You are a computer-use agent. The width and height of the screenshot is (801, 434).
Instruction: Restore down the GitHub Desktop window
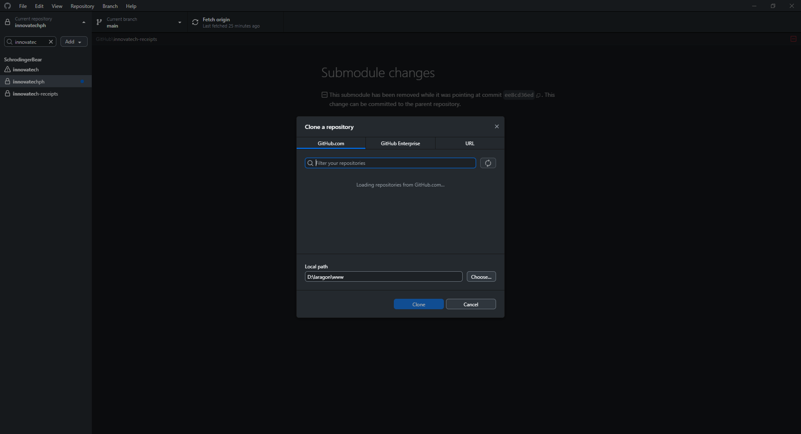coord(773,6)
